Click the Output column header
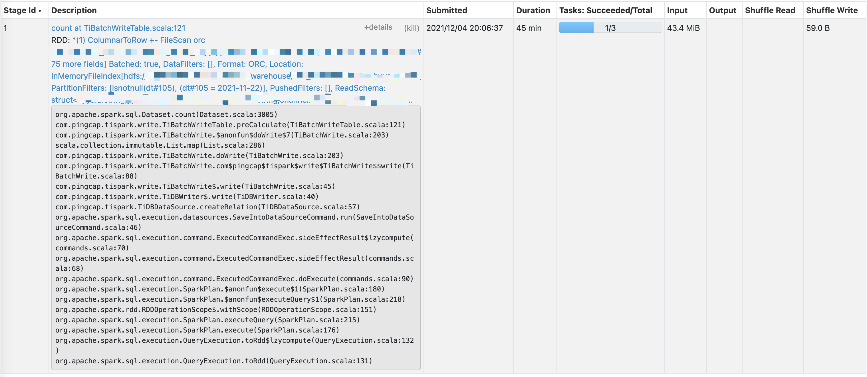The image size is (867, 377). click(722, 11)
